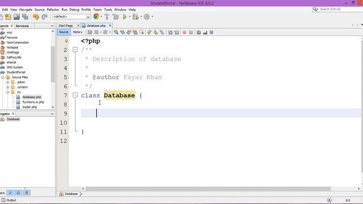Click the Last Edit icon in editor toolbar
The image size is (363, 204).
tap(90, 32)
